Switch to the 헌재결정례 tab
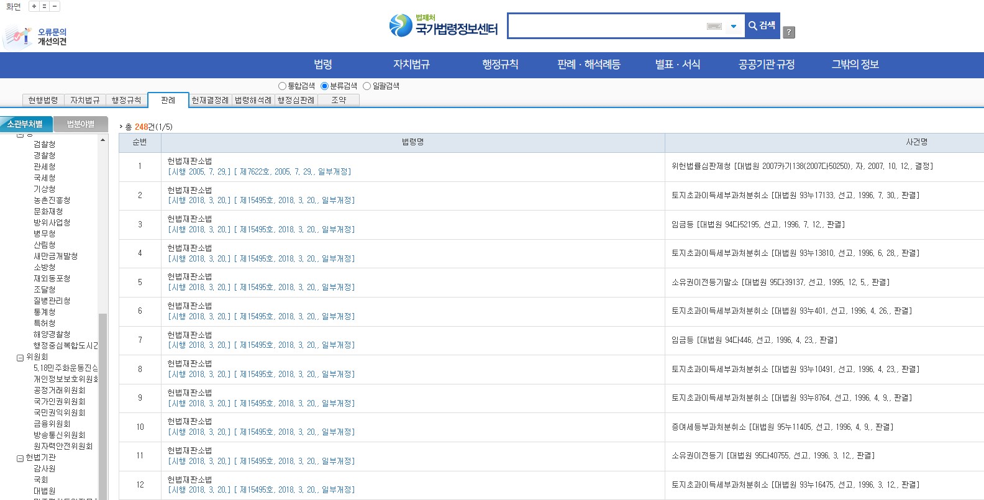Image resolution: width=984 pixels, height=500 pixels. tap(210, 100)
